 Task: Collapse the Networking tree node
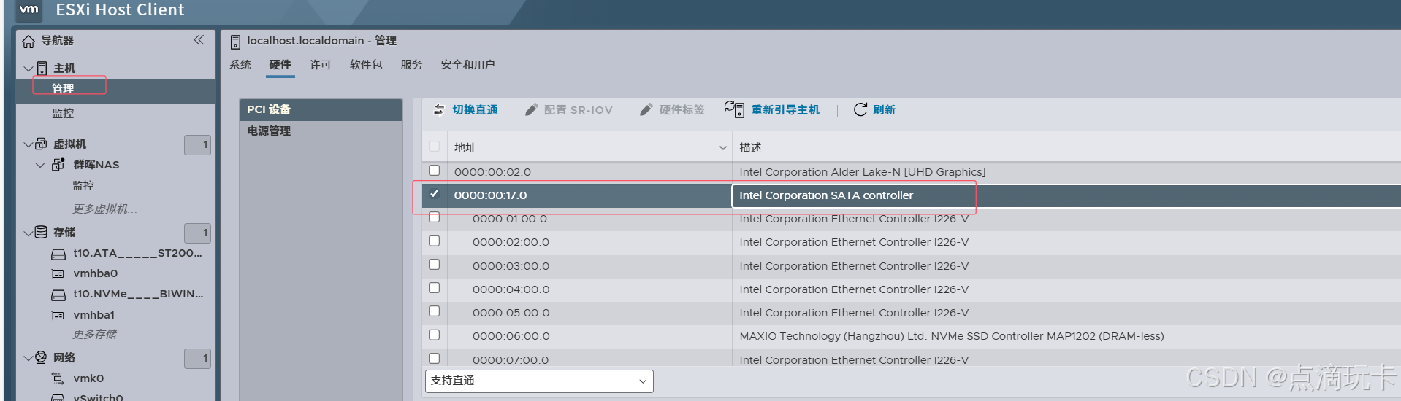click(x=28, y=358)
